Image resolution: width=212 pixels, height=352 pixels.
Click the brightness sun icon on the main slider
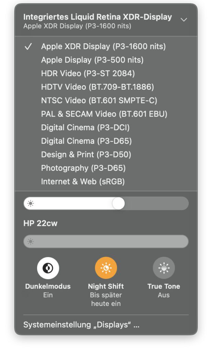[32, 203]
